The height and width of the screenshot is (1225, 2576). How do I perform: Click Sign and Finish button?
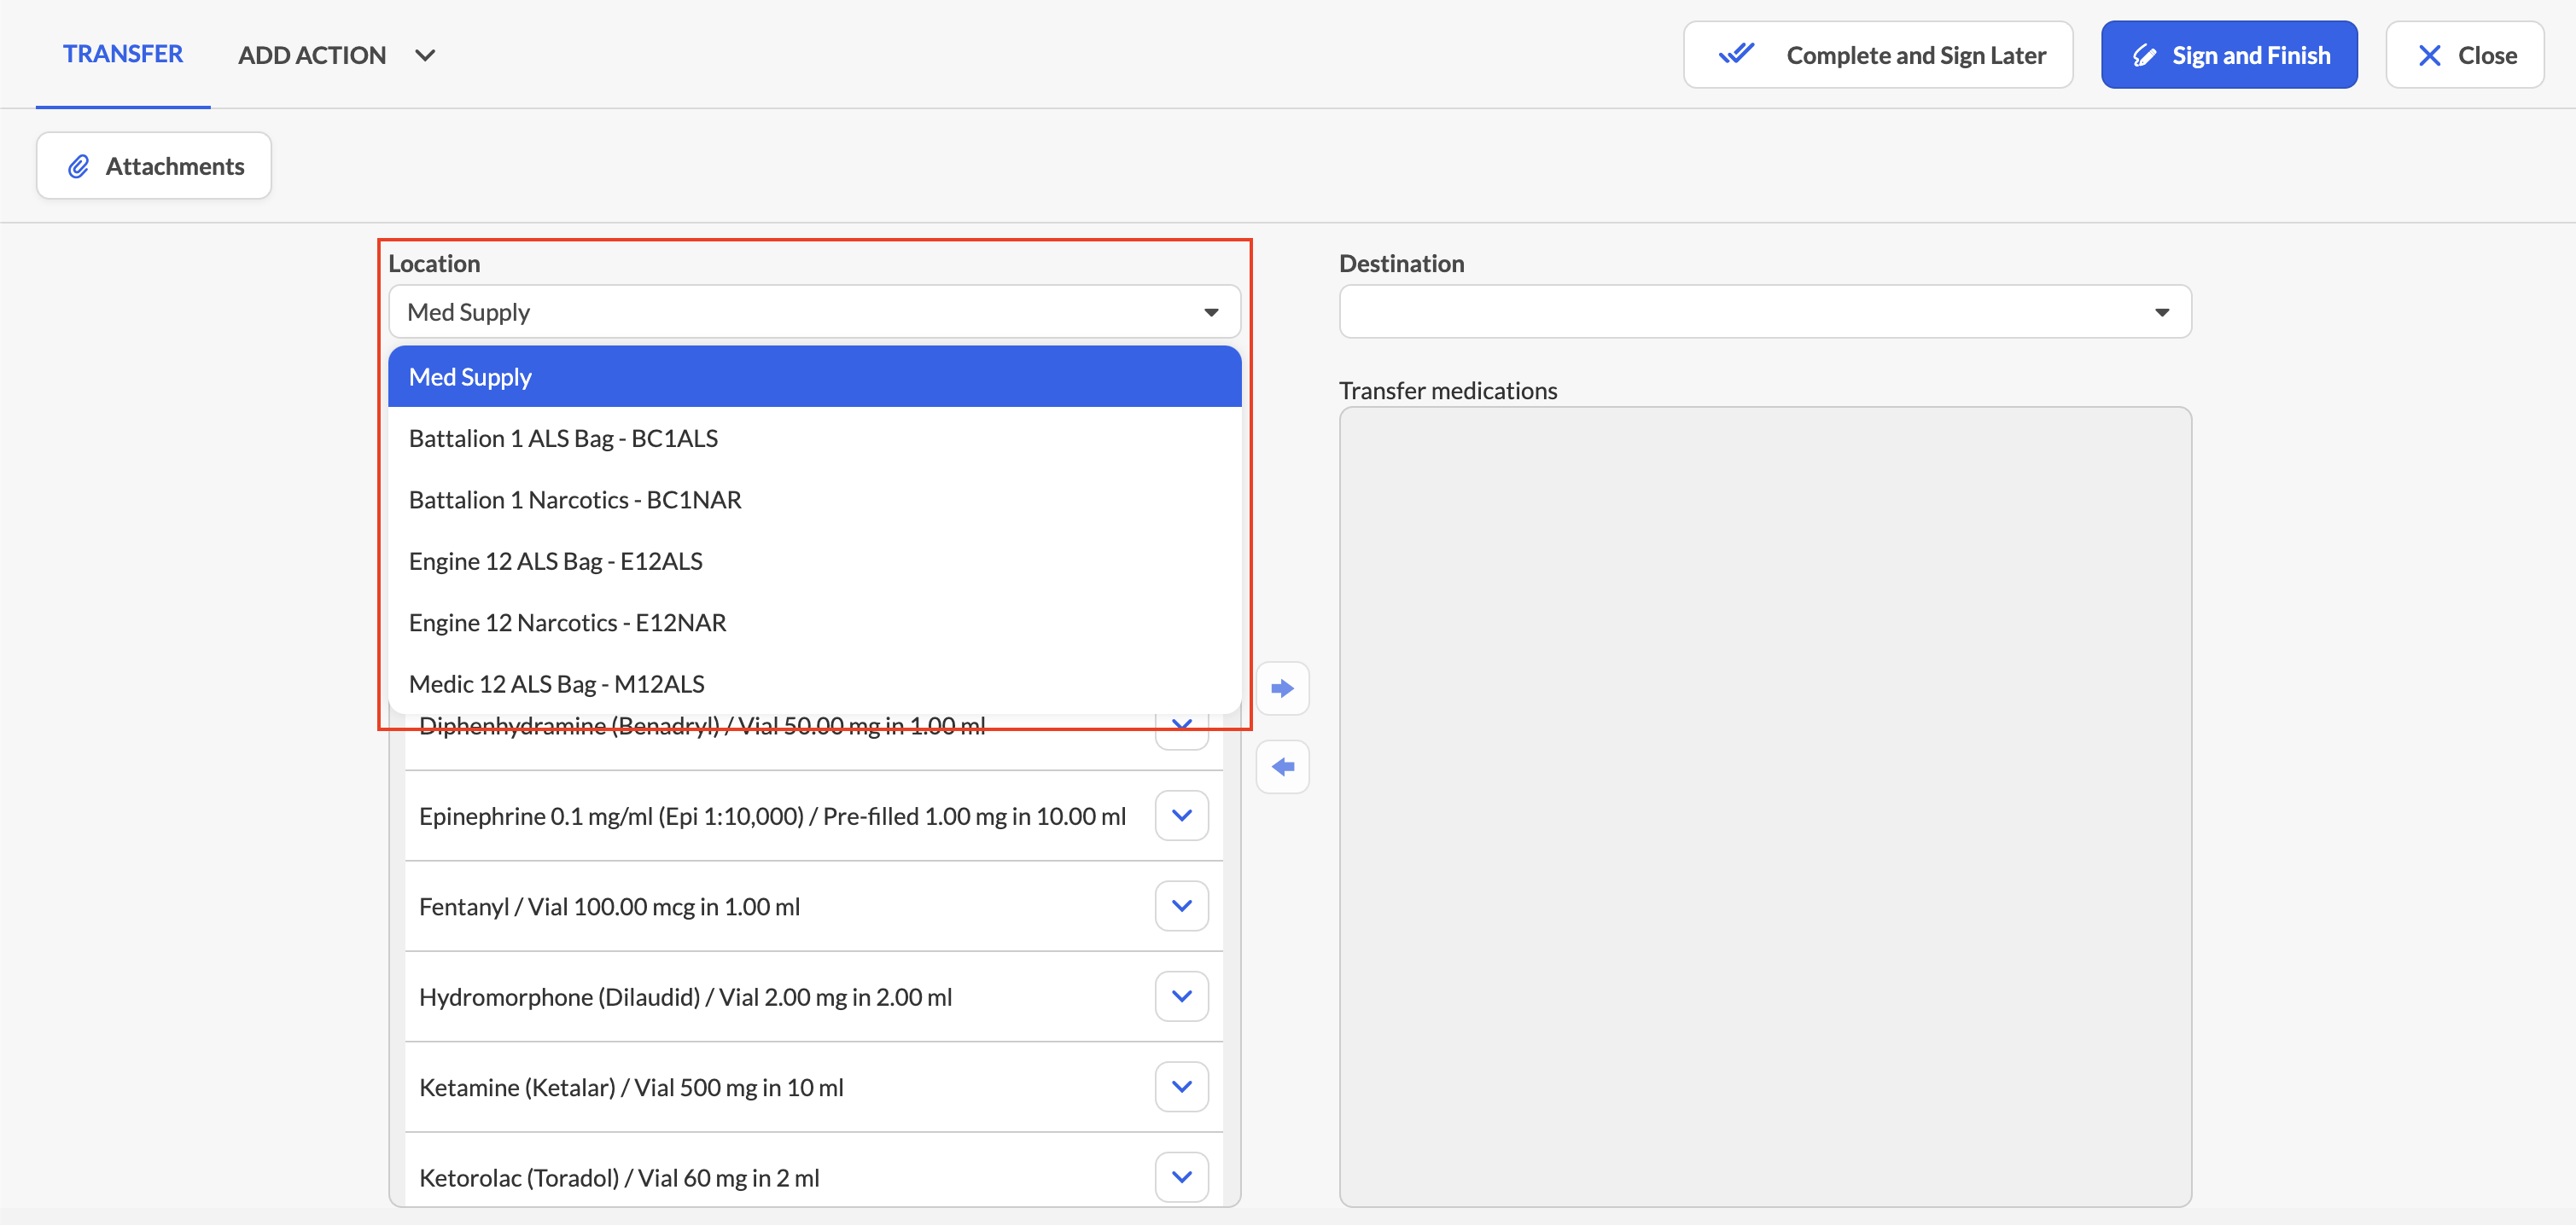tap(2229, 55)
